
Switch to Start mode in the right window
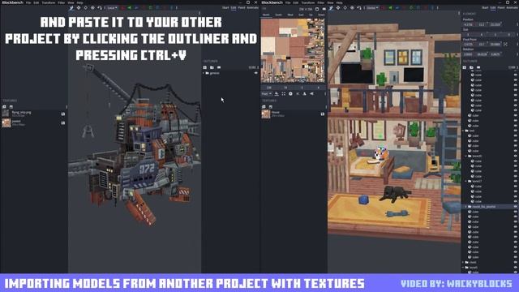click(x=485, y=7)
